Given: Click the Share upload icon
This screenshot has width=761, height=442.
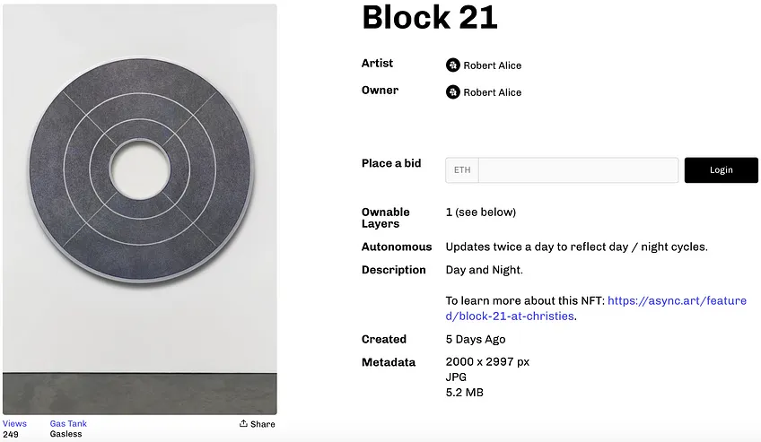Looking at the screenshot, I should [243, 423].
